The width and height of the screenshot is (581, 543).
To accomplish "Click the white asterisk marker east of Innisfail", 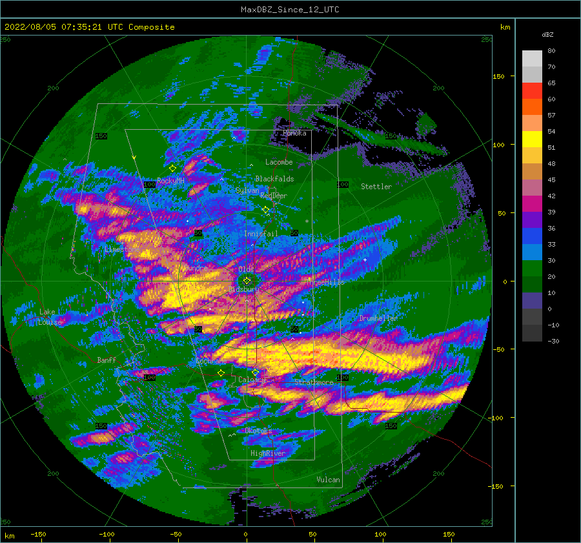I will [x=307, y=221].
